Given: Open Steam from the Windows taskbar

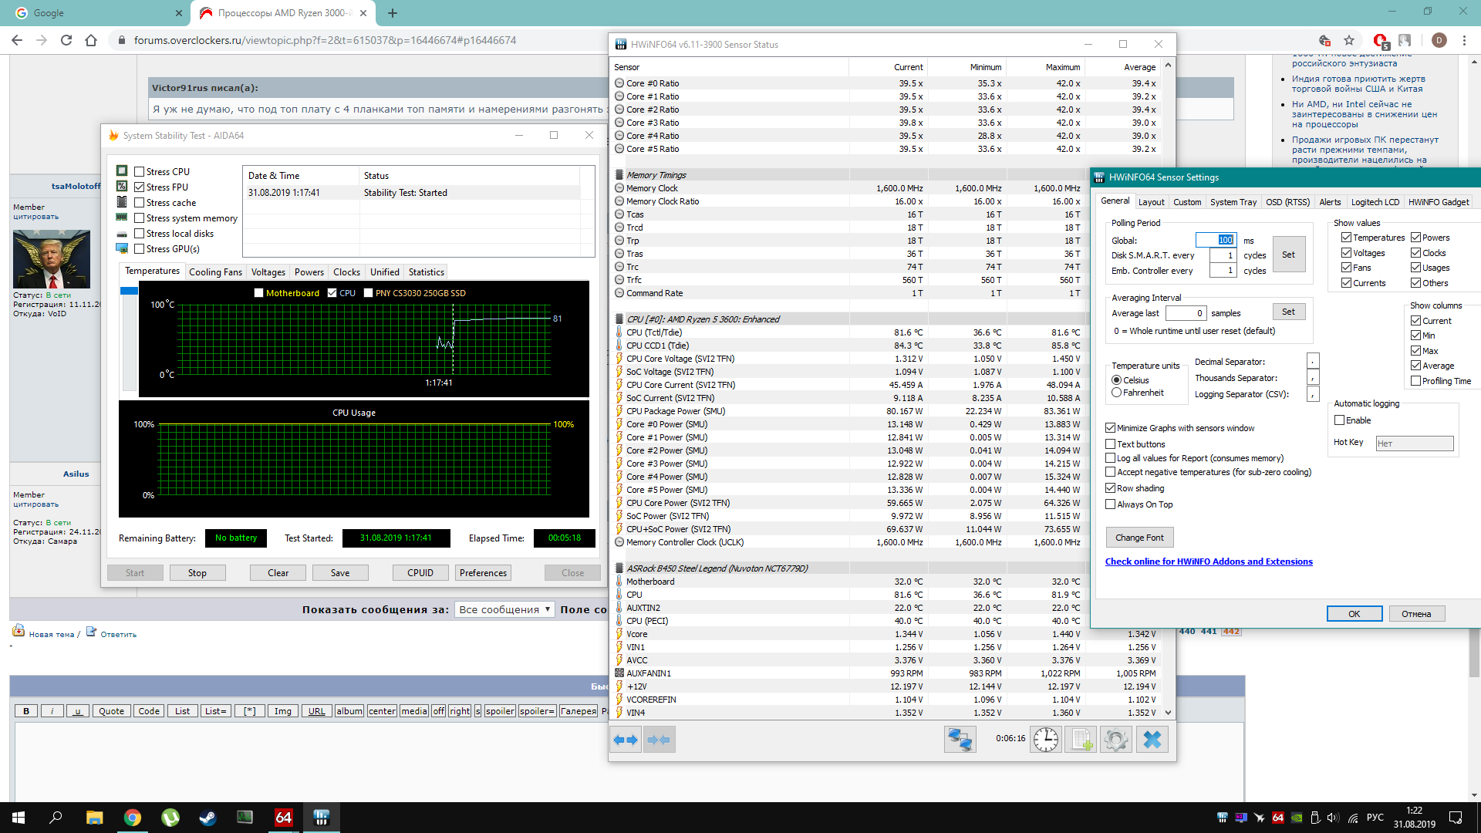Looking at the screenshot, I should [x=207, y=818].
